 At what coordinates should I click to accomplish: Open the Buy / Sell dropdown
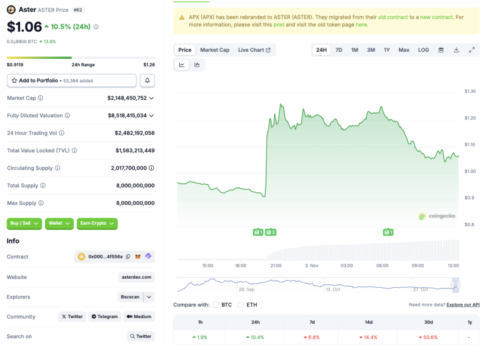24,224
